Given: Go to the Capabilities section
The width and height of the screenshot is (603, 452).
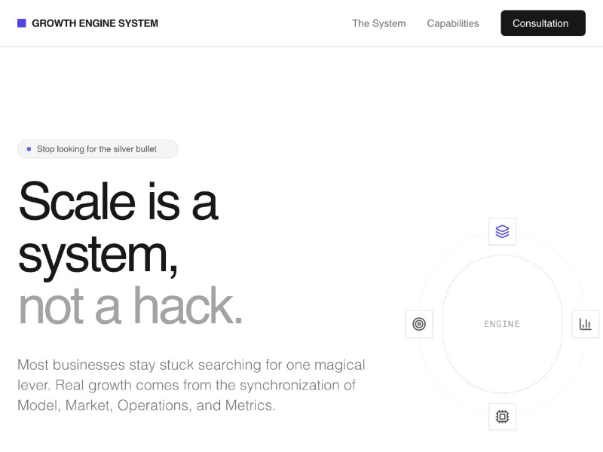Looking at the screenshot, I should coord(452,23).
